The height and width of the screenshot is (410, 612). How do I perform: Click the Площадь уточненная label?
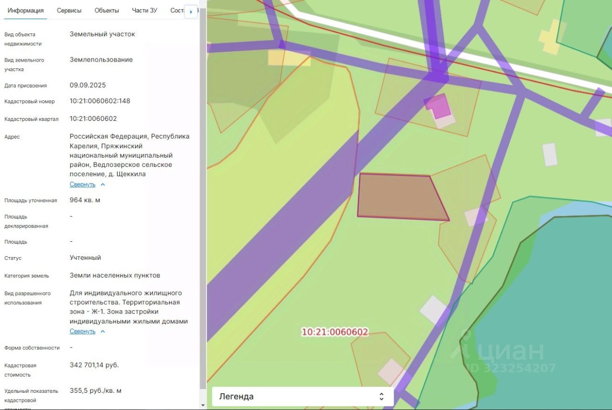tap(31, 201)
